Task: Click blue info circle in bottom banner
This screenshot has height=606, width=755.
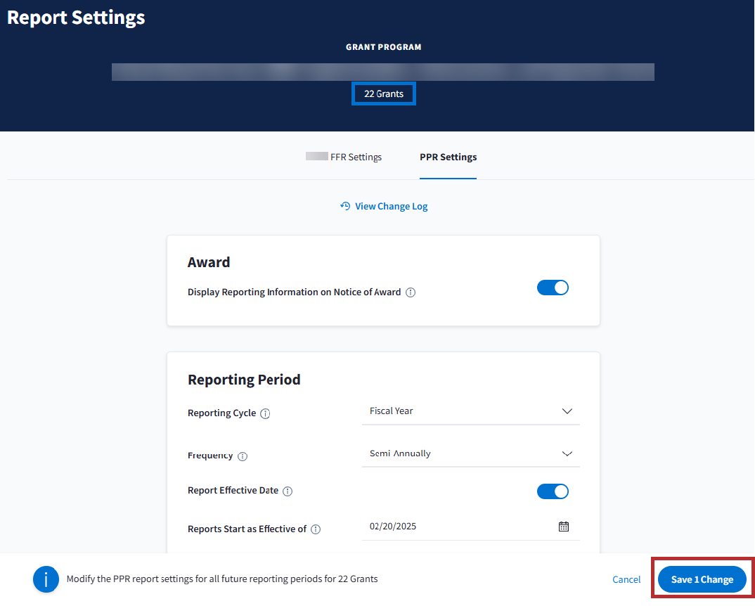Action: click(46, 579)
